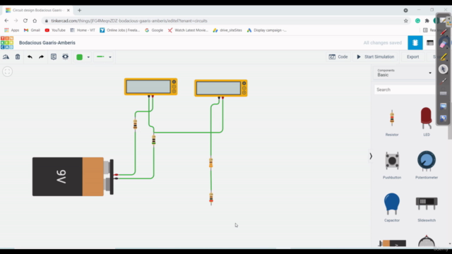This screenshot has width=452, height=254.
Task: Select Capacitor component
Action: point(392,207)
